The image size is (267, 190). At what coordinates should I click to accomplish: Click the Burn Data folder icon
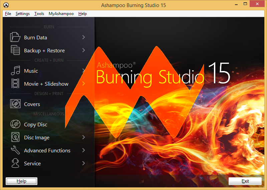(15, 37)
